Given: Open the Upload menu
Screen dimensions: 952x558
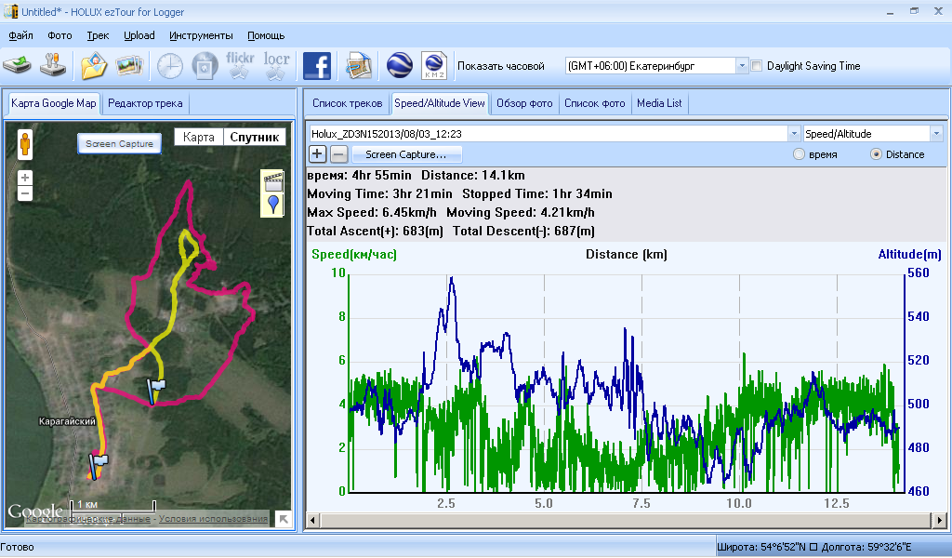Looking at the screenshot, I should point(139,35).
